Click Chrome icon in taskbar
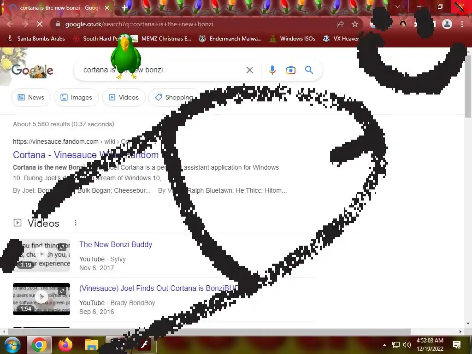This screenshot has height=354, width=472. pyautogui.click(x=39, y=345)
